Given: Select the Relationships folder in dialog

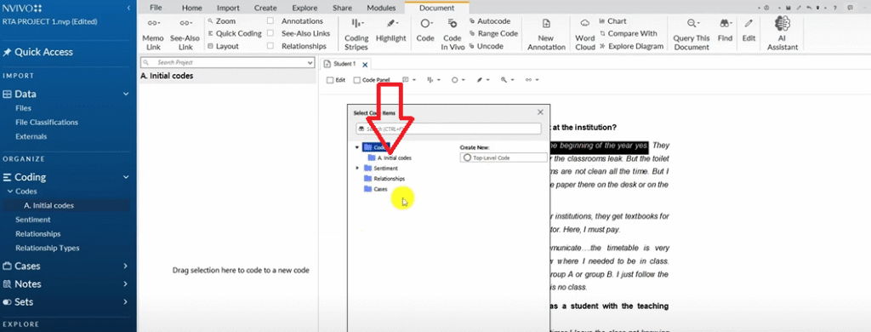Looking at the screenshot, I should click(x=384, y=179).
